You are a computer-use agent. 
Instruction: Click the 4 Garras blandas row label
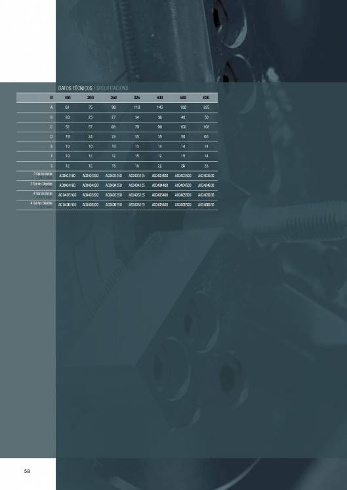(41, 203)
